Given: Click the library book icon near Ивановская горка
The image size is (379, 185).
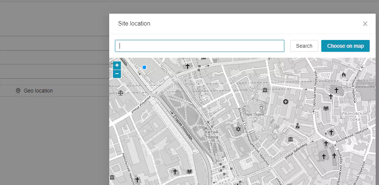Looking at the screenshot, I should (x=326, y=108).
